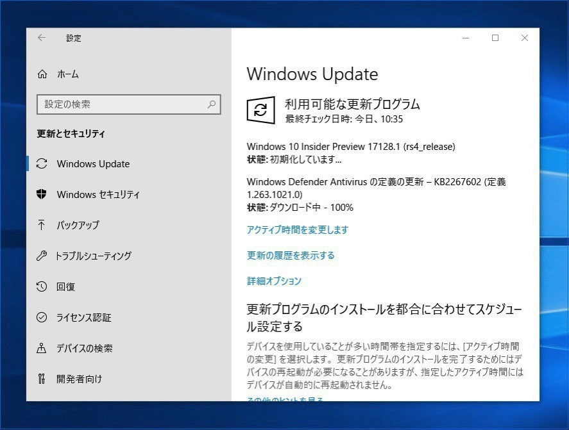Click the shield icon for Windows セキュリティ
569x430 pixels.
(x=42, y=194)
